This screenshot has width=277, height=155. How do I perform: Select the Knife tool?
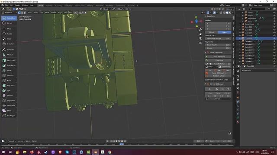point(9,81)
